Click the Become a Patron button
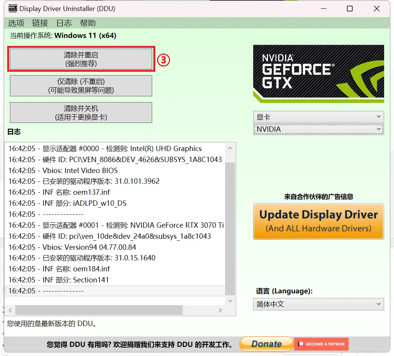Image resolution: width=394 pixels, height=356 pixels. click(321, 344)
